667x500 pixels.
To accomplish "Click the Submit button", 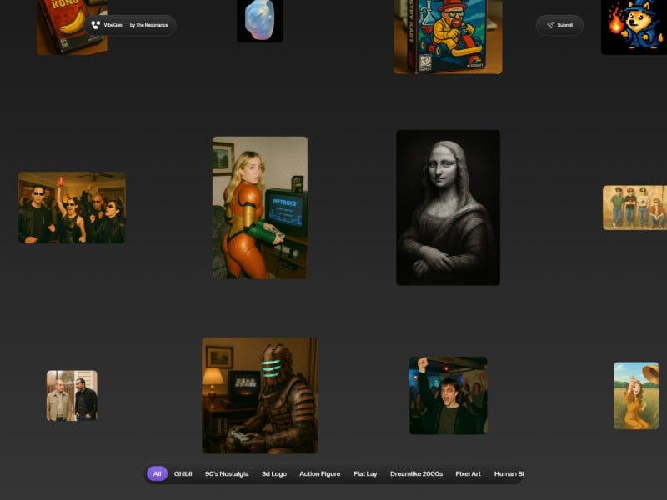I will 559,25.
